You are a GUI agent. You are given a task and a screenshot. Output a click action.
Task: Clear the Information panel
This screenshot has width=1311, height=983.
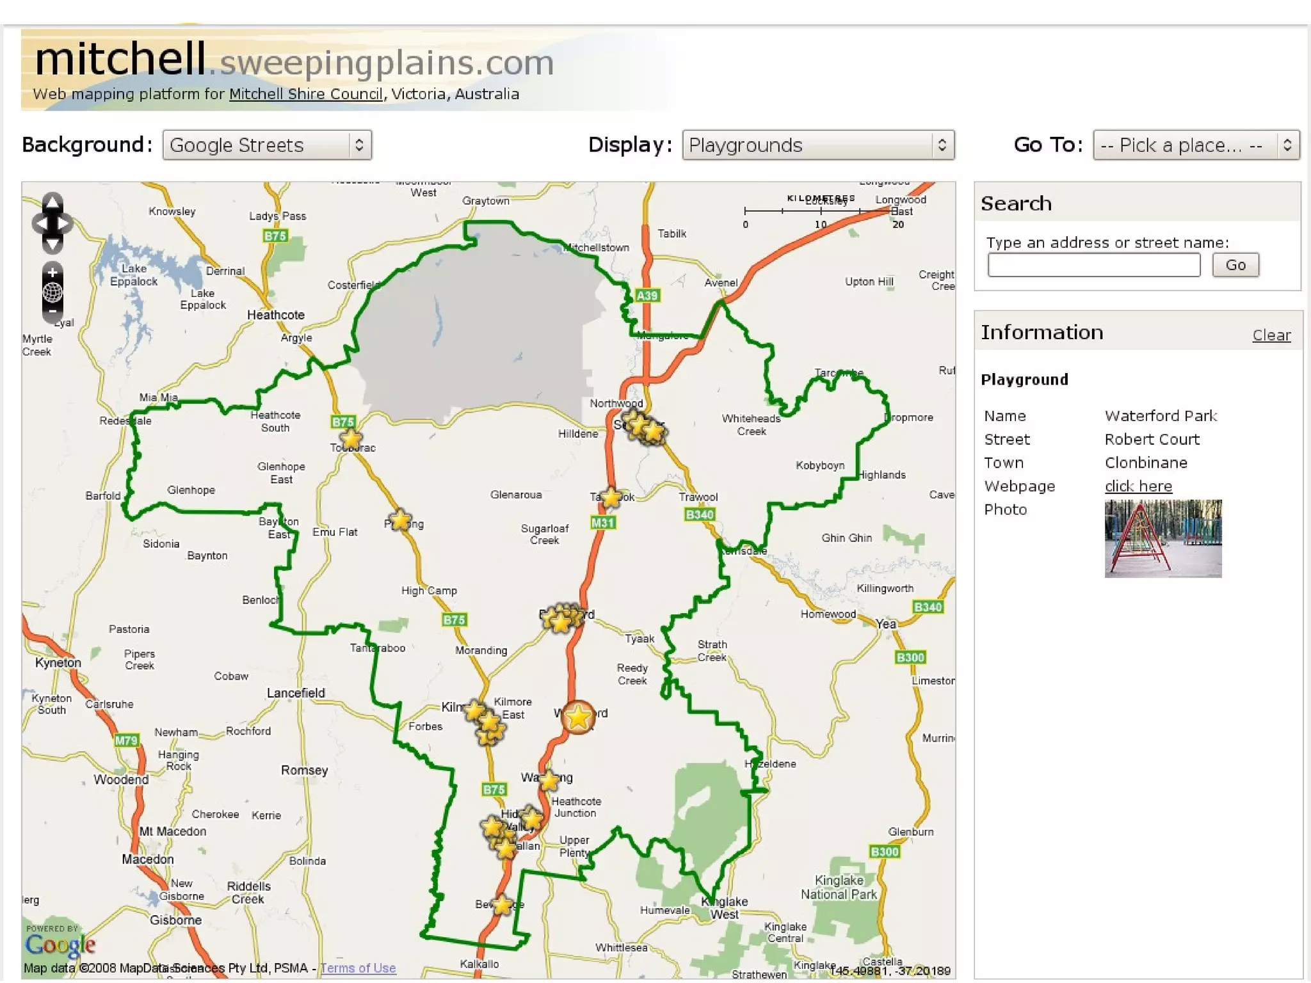click(x=1271, y=335)
